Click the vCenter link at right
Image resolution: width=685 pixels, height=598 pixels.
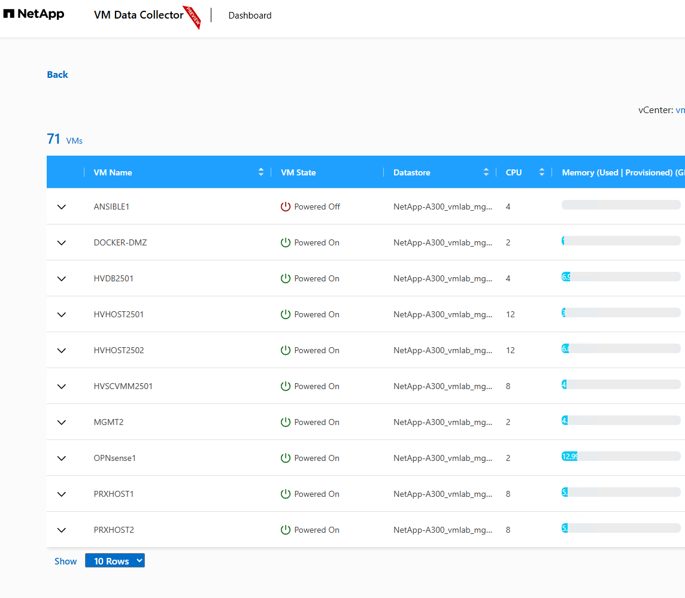680,110
